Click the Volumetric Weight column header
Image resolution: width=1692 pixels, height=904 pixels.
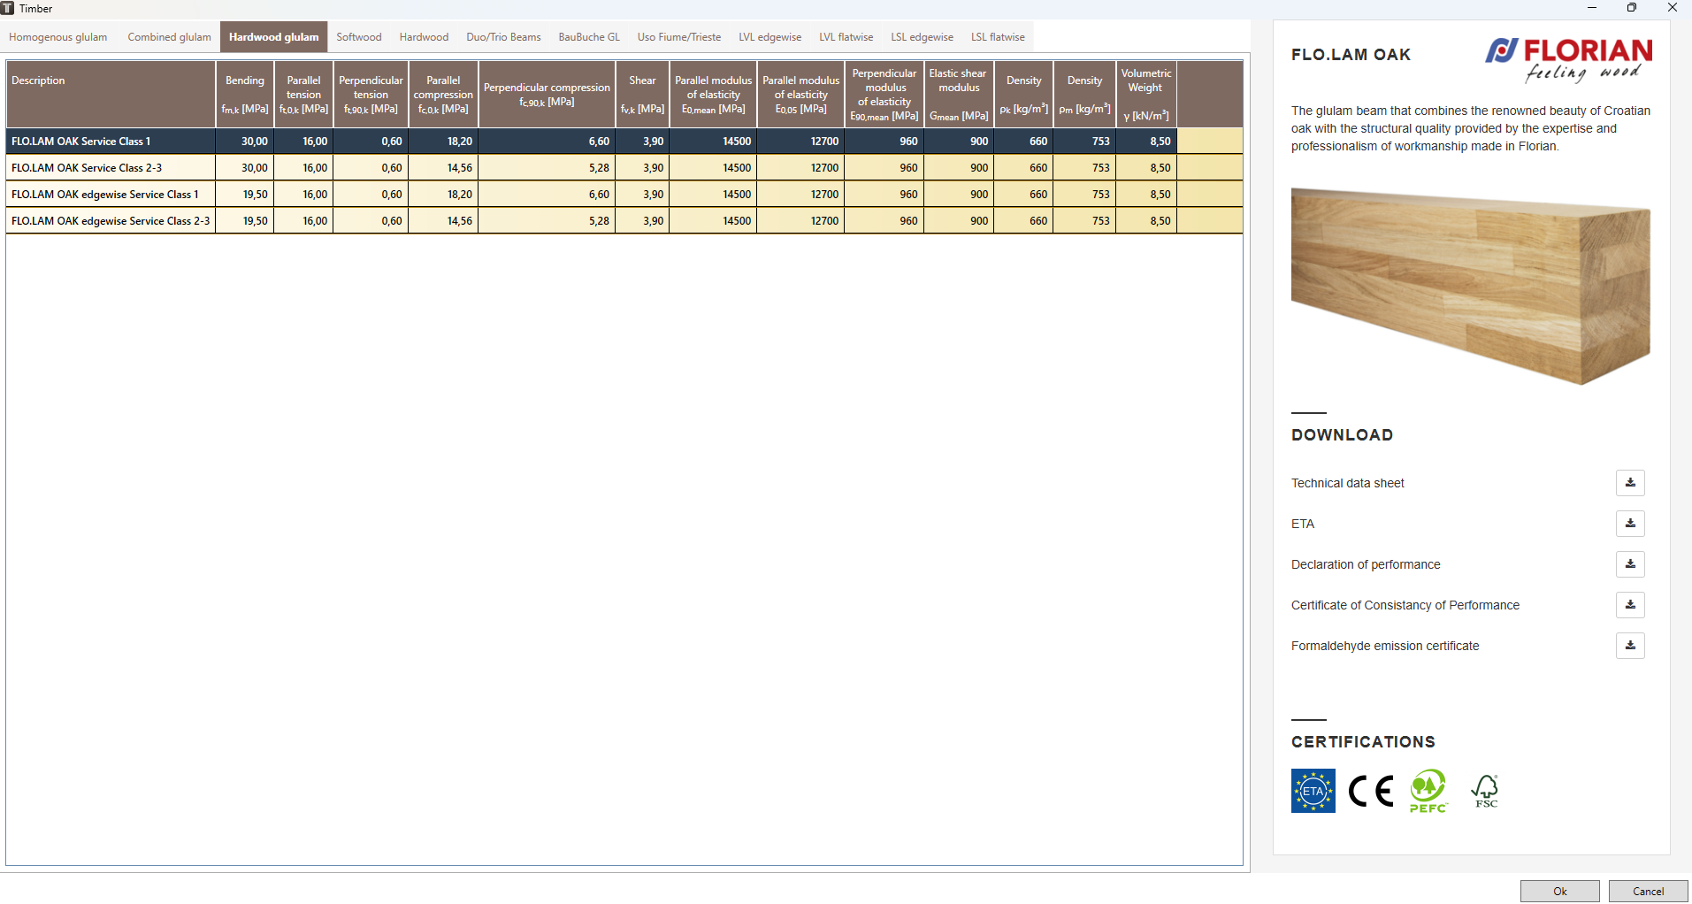(x=1146, y=94)
